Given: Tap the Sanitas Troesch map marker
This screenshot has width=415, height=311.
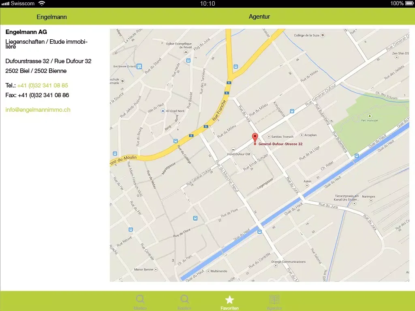Looking at the screenshot, I should (269, 137).
